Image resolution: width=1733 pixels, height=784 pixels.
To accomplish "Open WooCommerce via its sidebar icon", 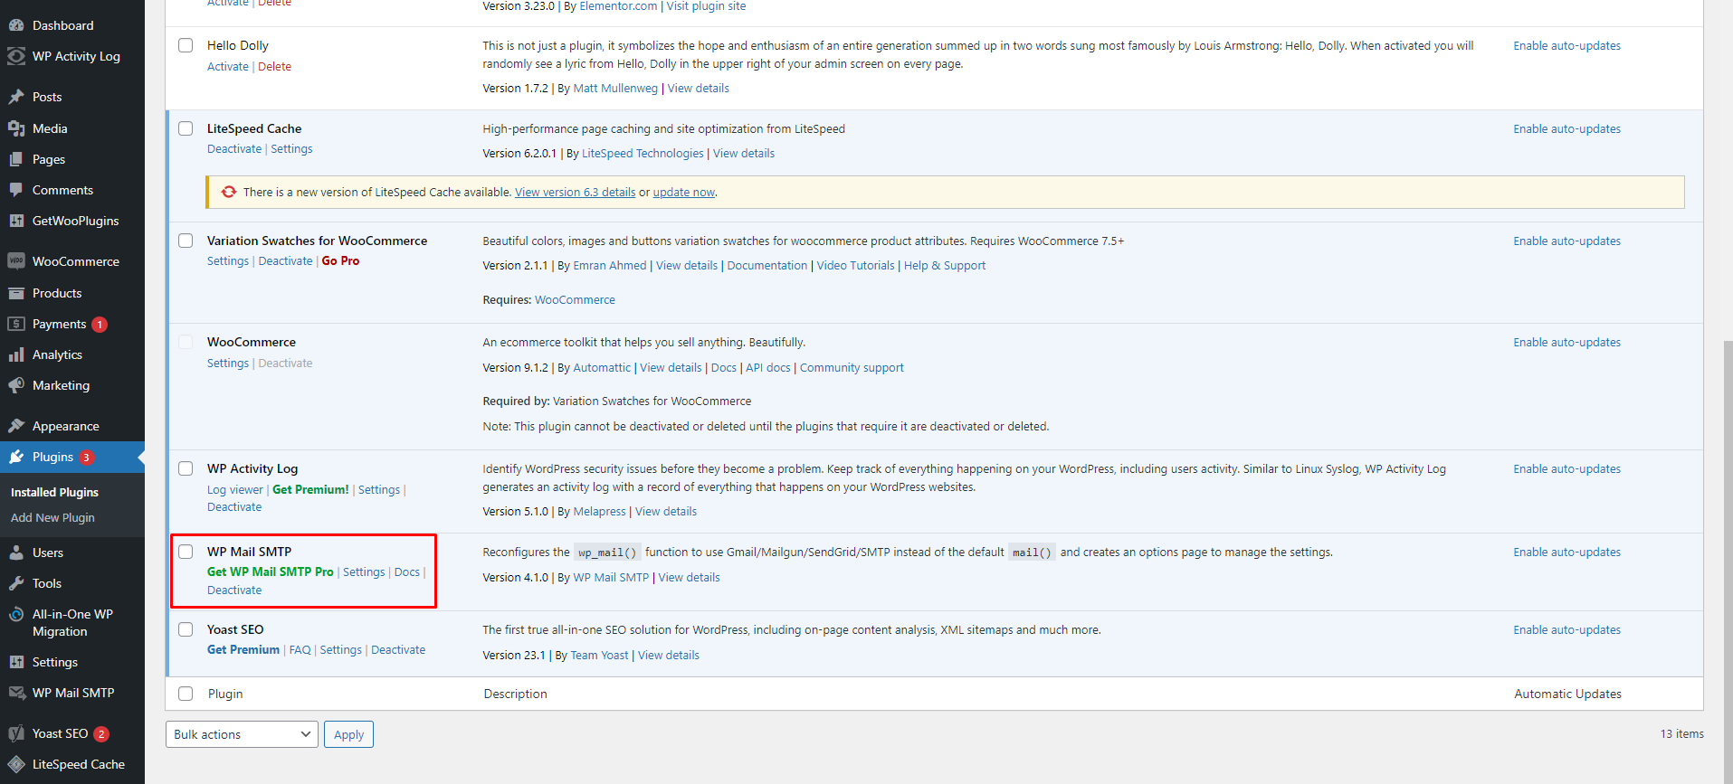I will coord(16,261).
